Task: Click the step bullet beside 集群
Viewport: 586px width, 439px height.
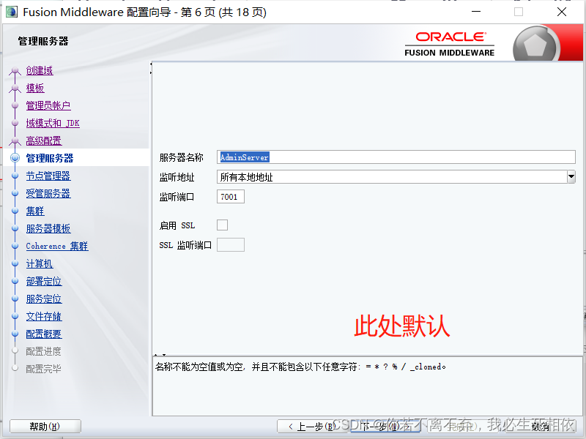Action: click(x=15, y=211)
